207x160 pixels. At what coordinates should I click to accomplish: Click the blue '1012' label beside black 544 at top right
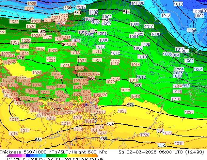coord(166,16)
